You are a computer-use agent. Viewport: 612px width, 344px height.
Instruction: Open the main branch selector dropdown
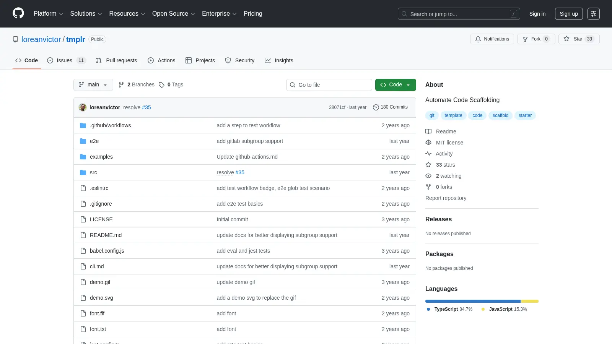tap(93, 85)
